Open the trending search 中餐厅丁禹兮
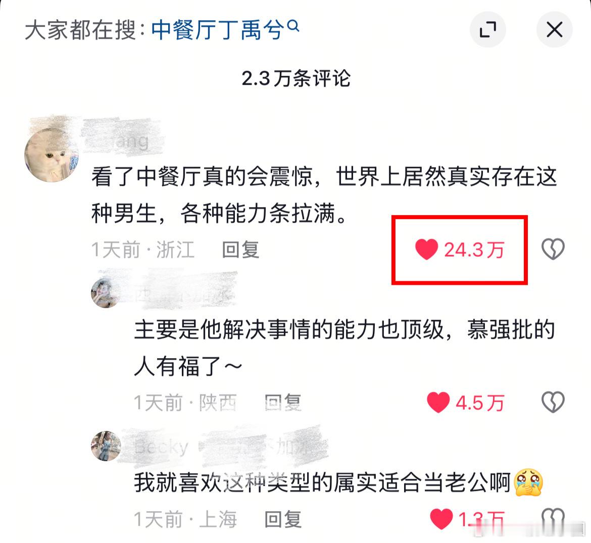591x543 pixels. (218, 30)
